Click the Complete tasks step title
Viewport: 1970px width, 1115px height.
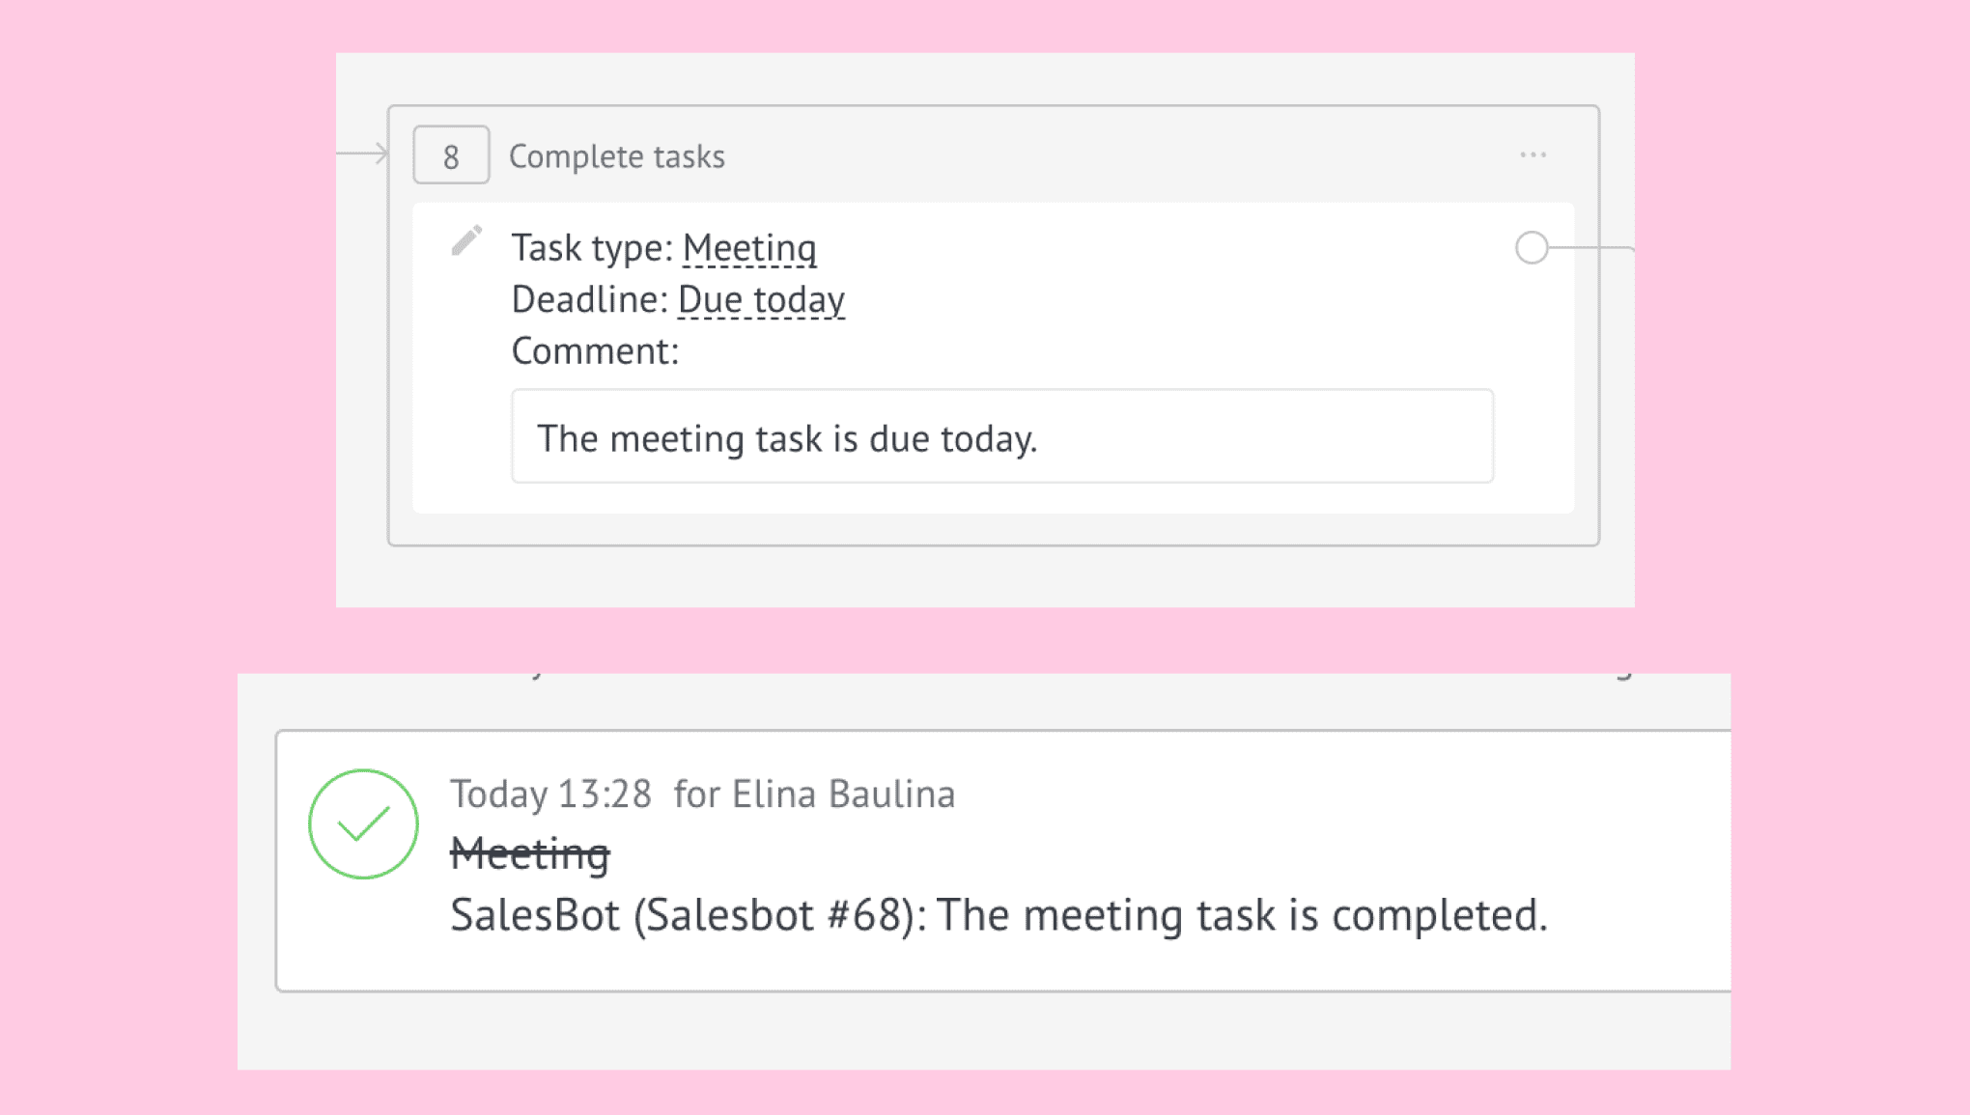[617, 156]
